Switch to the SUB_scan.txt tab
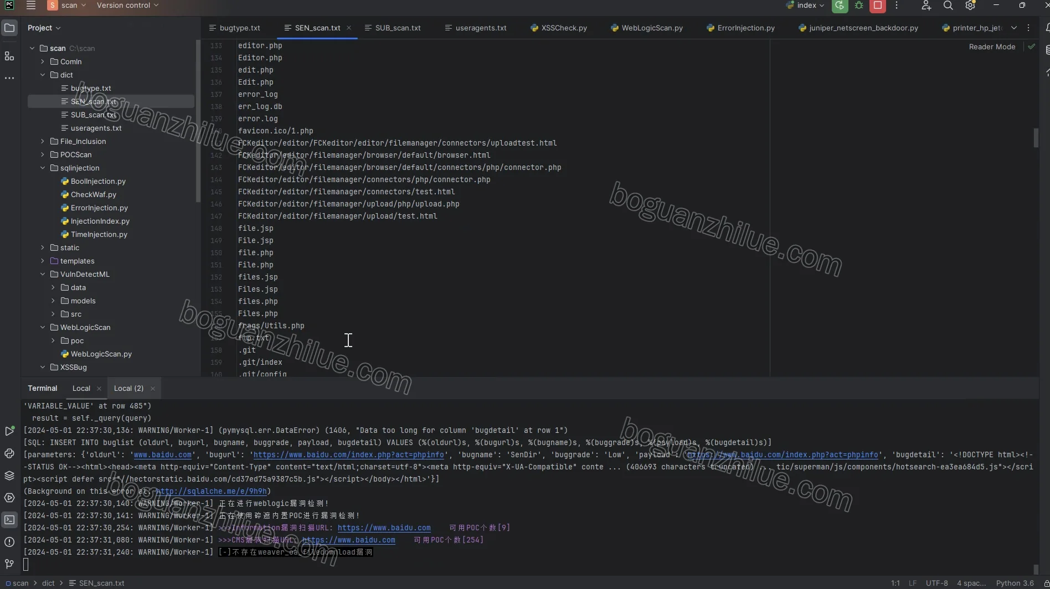The height and width of the screenshot is (589, 1050). click(x=393, y=28)
